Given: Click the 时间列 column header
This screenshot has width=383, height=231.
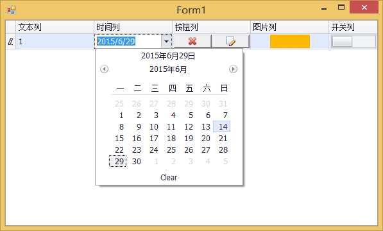Looking at the screenshot, I should [x=133, y=27].
